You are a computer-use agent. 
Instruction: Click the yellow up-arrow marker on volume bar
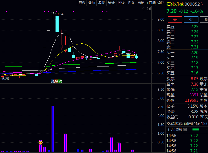coord(41,143)
